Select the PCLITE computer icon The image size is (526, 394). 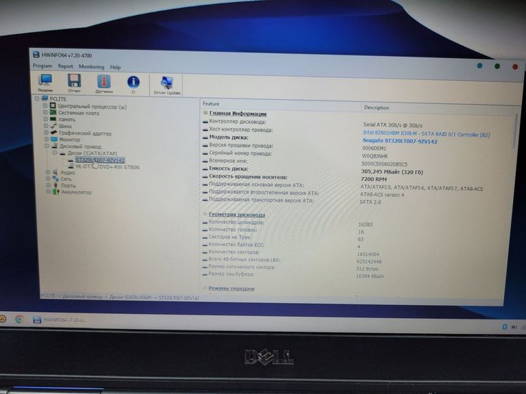tap(45, 98)
